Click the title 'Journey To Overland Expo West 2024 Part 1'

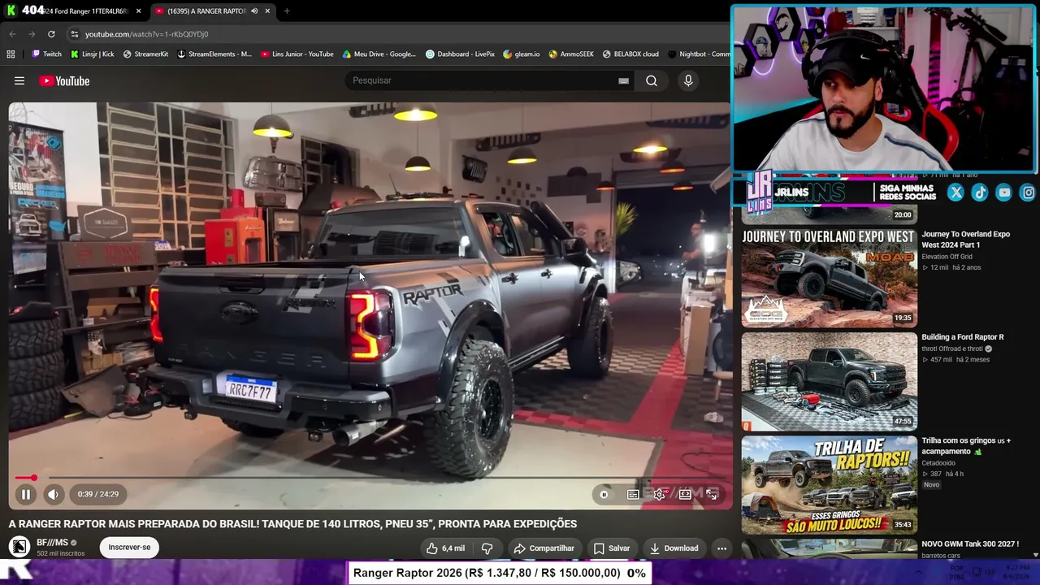tap(965, 240)
